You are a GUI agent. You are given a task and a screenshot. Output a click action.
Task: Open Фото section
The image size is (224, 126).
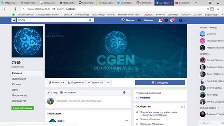tap(15, 90)
